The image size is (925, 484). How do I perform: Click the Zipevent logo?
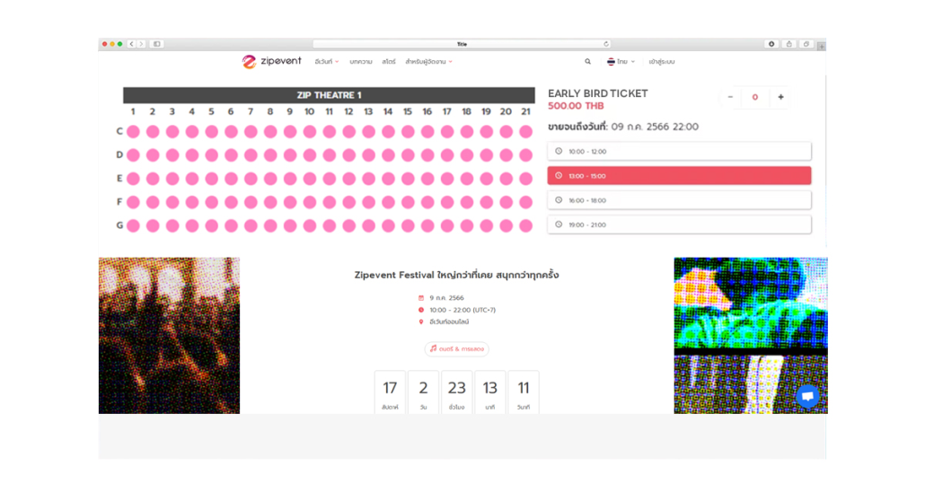(272, 62)
